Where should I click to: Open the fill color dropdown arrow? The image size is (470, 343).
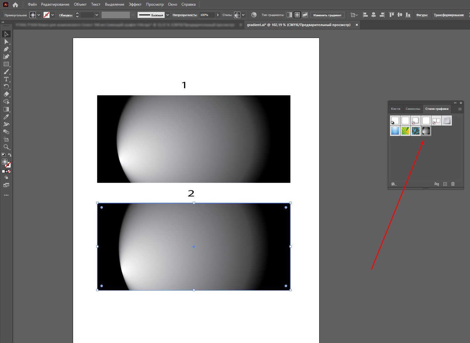[x=39, y=15]
